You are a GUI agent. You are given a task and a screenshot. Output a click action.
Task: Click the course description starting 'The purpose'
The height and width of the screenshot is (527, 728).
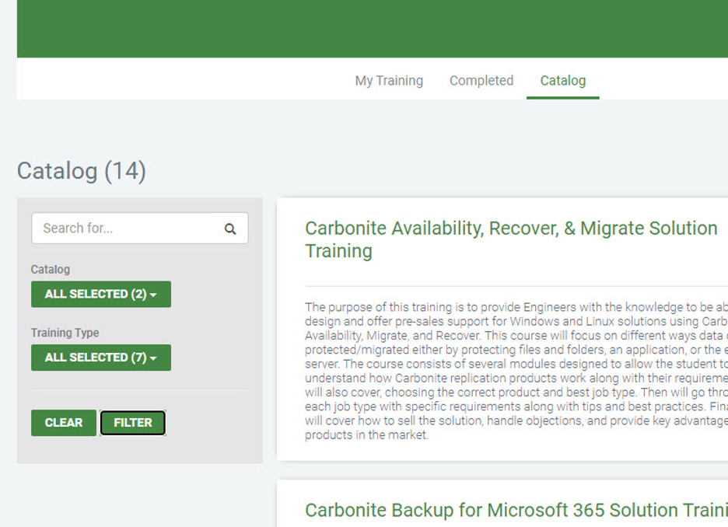tap(516, 371)
